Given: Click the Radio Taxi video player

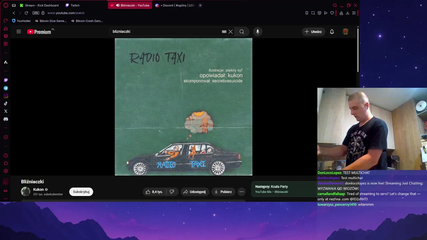Looking at the screenshot, I should (x=183, y=107).
